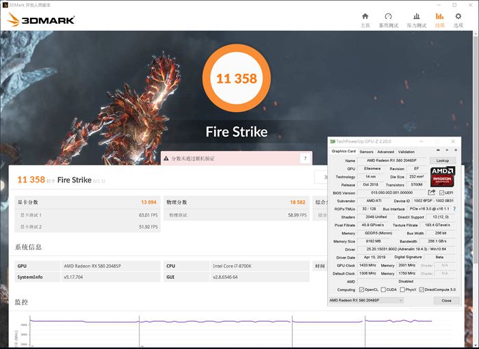Click the BIOS Version field 015.050.002.001.000000
479x349 pixels.
[392, 193]
